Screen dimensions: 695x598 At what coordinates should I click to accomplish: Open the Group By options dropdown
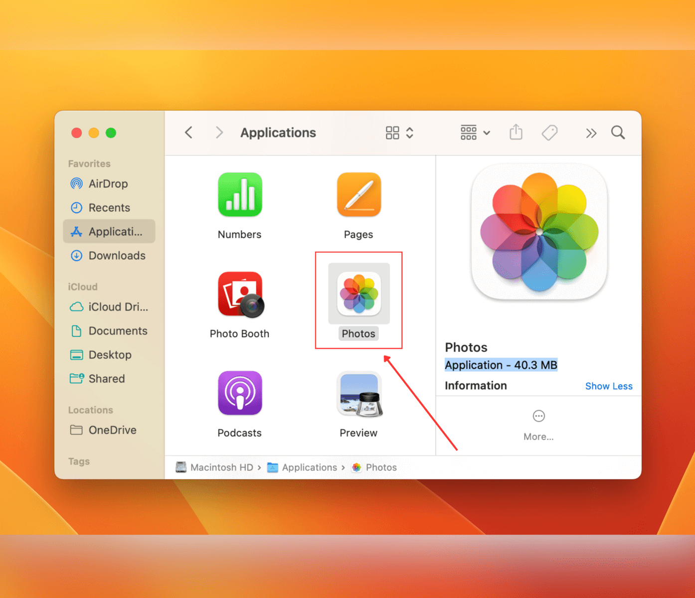point(475,133)
